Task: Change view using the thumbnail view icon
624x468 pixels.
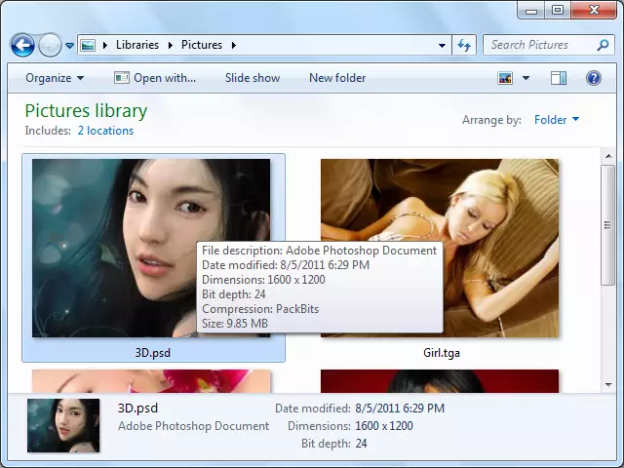Action: pos(505,78)
